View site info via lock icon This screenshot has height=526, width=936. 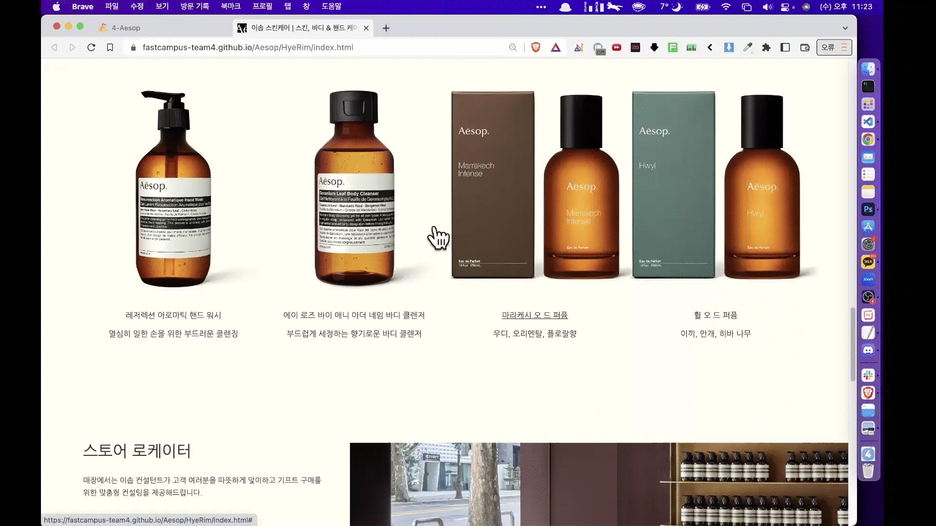tap(133, 47)
